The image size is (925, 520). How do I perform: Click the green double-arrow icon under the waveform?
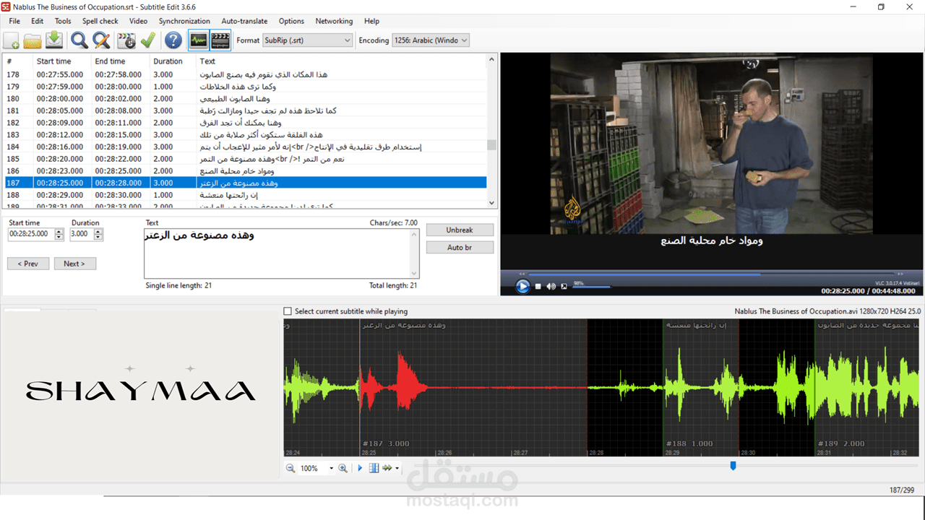387,468
